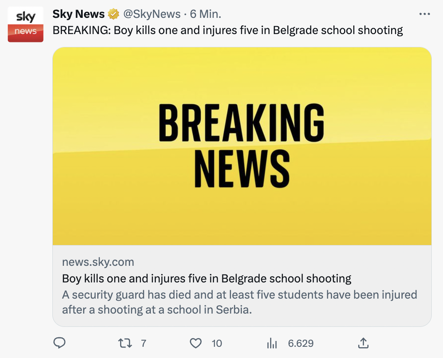Screen dimensions: 443x358
Task: Open the news.sky.com domain link
Action: 98,262
